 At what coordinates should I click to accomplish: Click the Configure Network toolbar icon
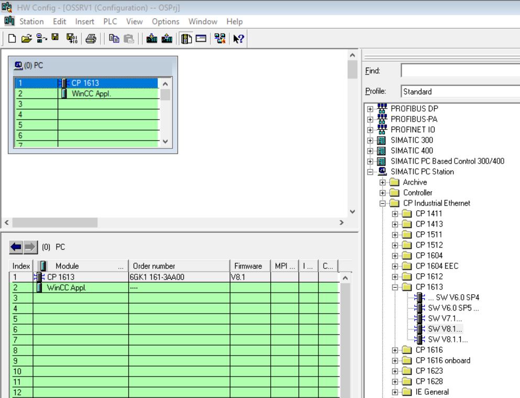[220, 38]
